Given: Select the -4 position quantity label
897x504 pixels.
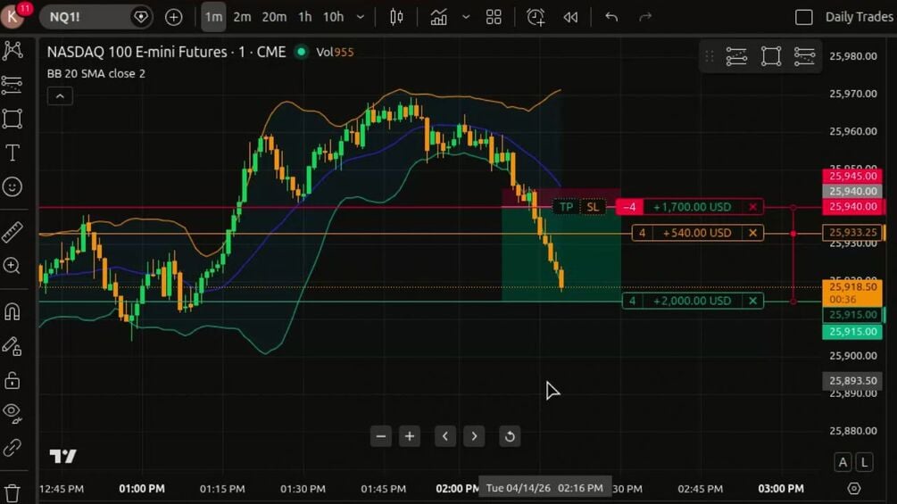Looking at the screenshot, I should (629, 207).
